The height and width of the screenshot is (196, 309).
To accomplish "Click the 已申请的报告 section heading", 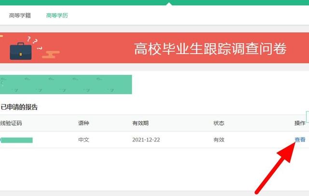I will [x=19, y=107].
